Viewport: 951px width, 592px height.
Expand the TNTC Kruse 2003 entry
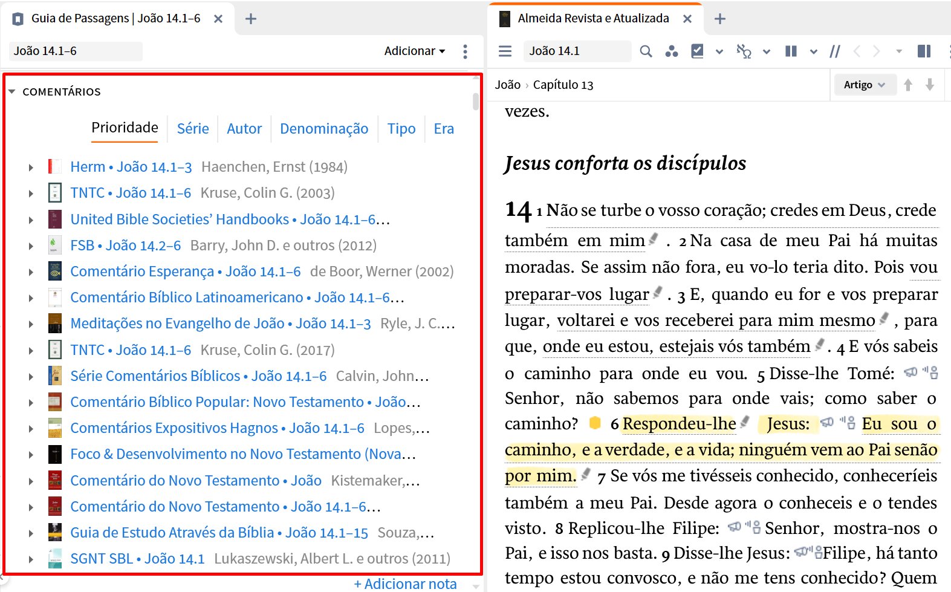[x=31, y=194]
